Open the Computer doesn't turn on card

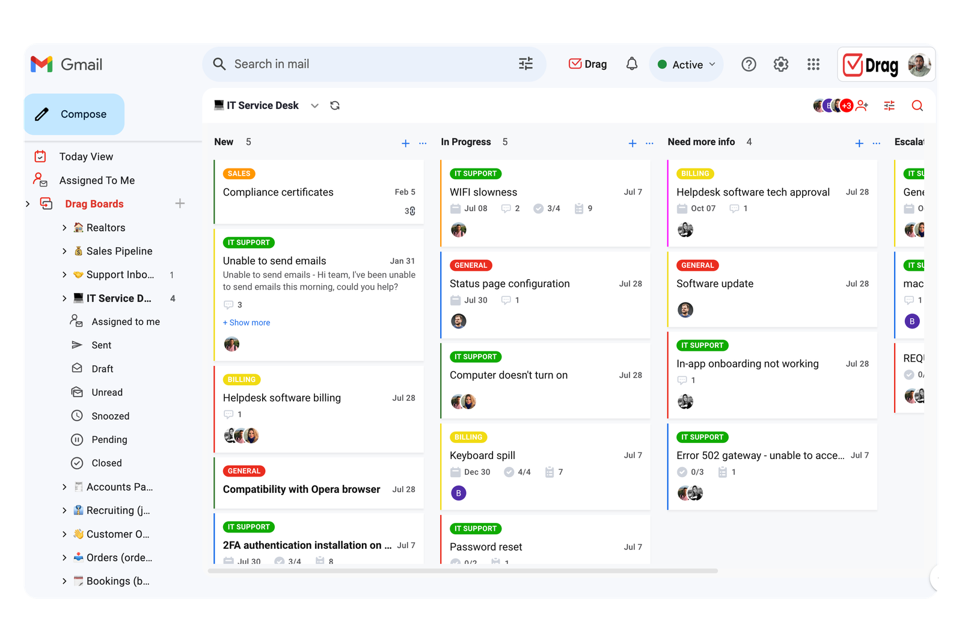(x=545, y=381)
